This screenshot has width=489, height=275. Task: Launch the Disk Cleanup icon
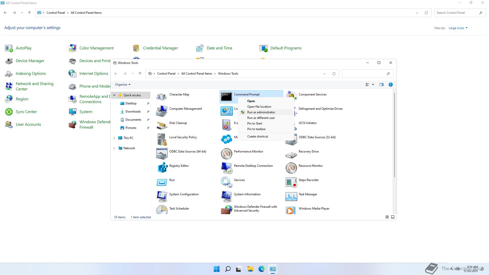click(162, 125)
